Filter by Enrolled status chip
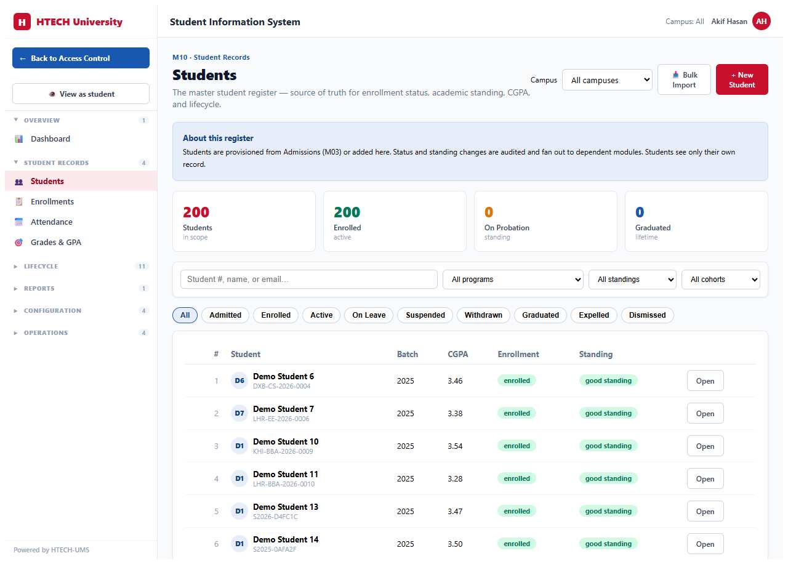Screen dimensions: 788x564 (x=276, y=315)
